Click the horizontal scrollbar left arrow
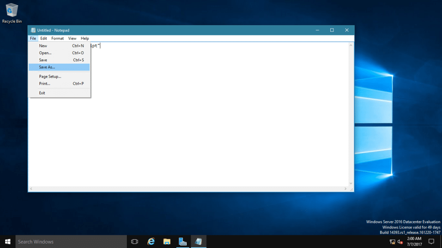This screenshot has height=248, width=442. [31, 189]
